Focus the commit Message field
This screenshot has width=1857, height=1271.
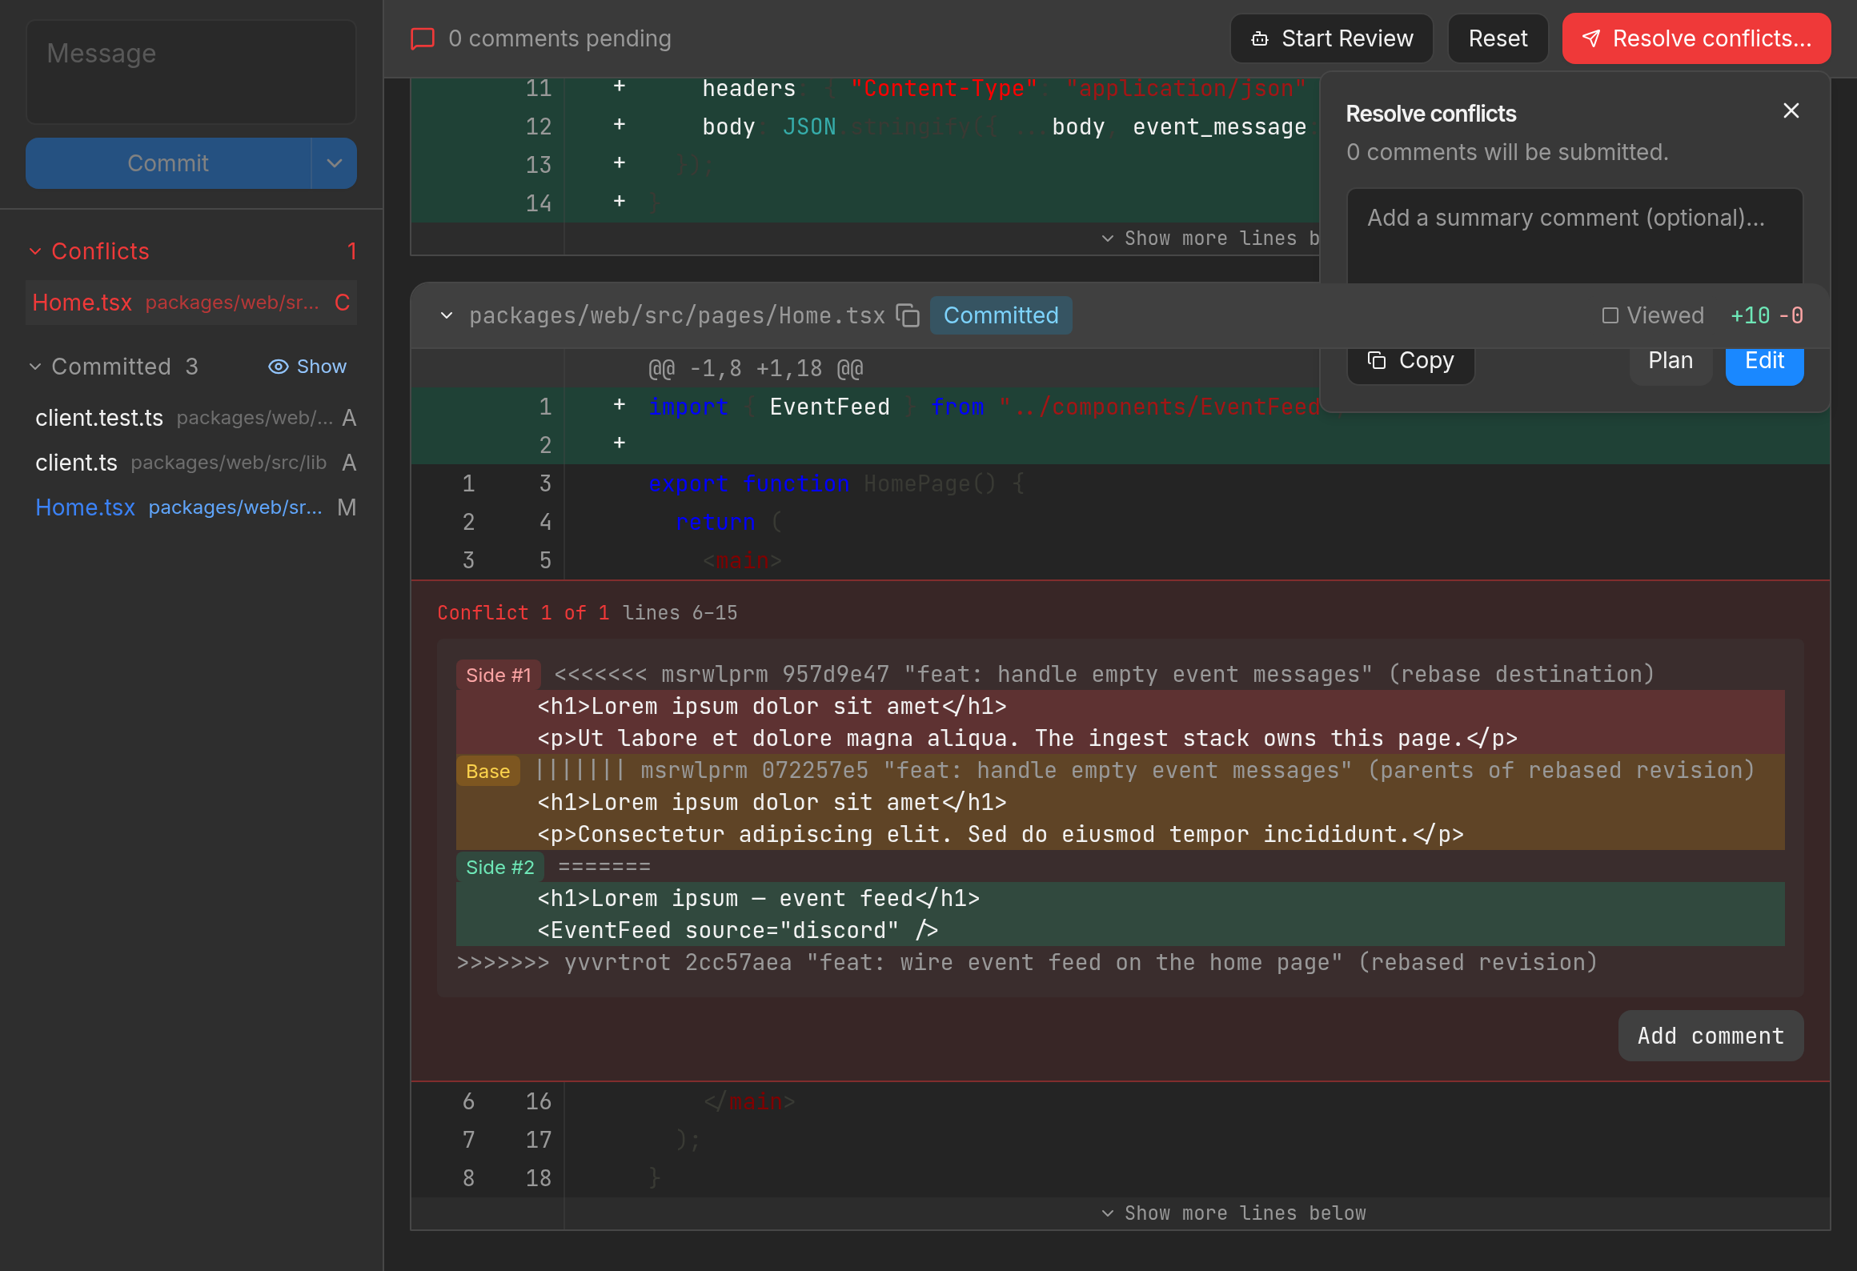tap(191, 72)
